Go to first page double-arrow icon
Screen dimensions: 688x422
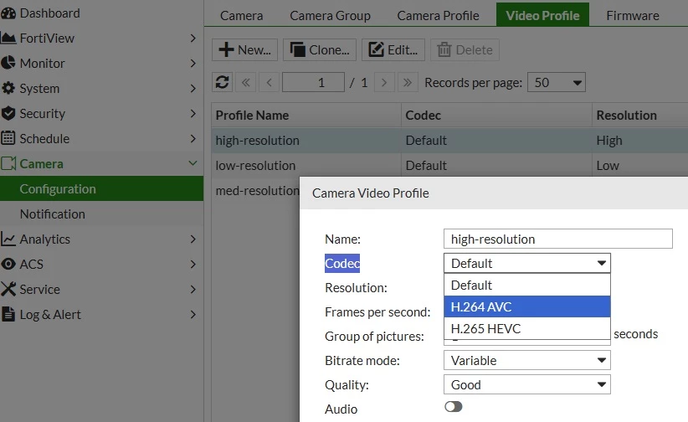pyautogui.click(x=246, y=82)
